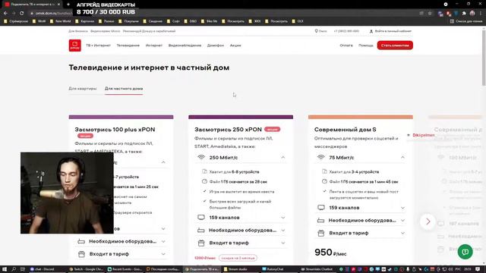The image size is (486, 273).
Task: Click Входит в тариф icon in Современный дом S
Action: (321, 233)
